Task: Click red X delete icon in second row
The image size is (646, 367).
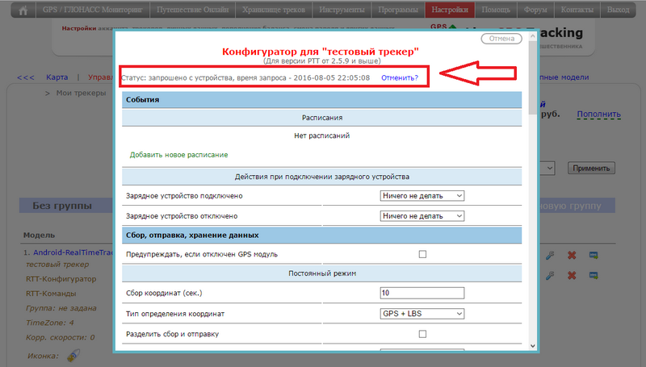Action: 572,276
